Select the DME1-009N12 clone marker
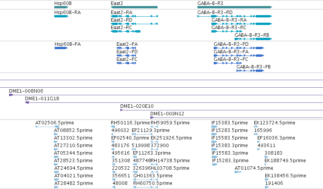This screenshot has height=189, width=323. tap(152, 118)
